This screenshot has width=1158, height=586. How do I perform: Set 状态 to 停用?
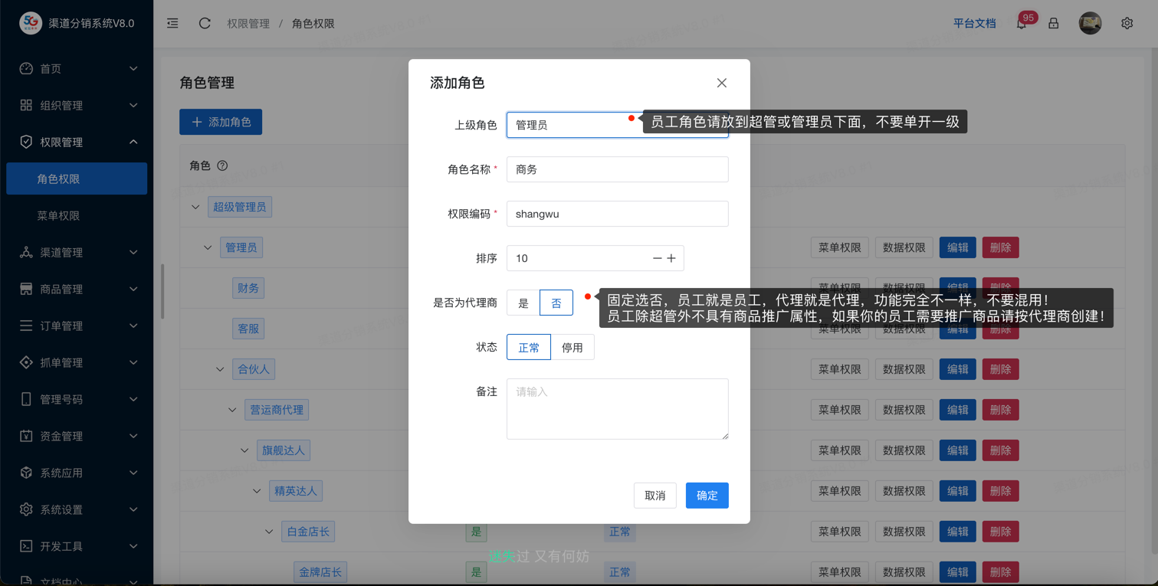[572, 348]
